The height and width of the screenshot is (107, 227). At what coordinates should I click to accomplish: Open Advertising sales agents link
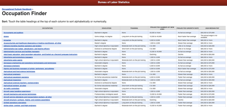coord(13,60)
